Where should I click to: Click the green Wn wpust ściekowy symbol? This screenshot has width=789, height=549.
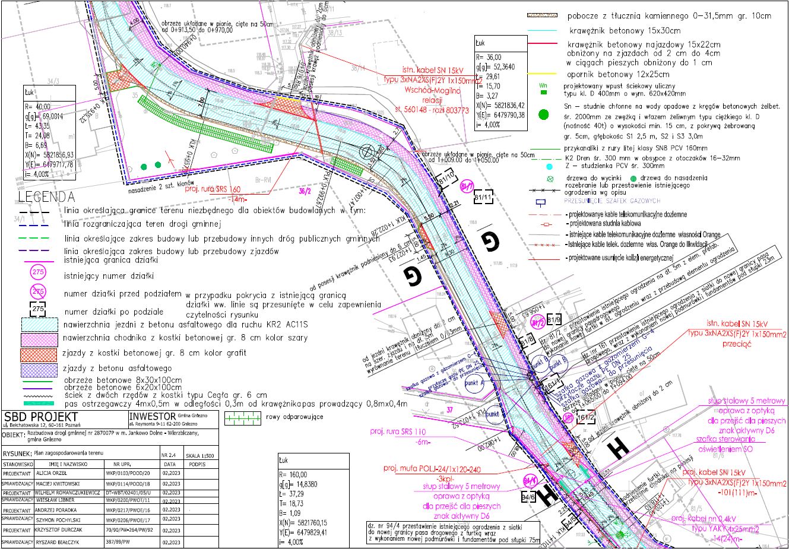pos(543,88)
